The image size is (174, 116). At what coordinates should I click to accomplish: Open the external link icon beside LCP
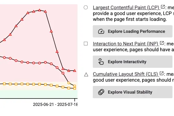tap(163, 7)
